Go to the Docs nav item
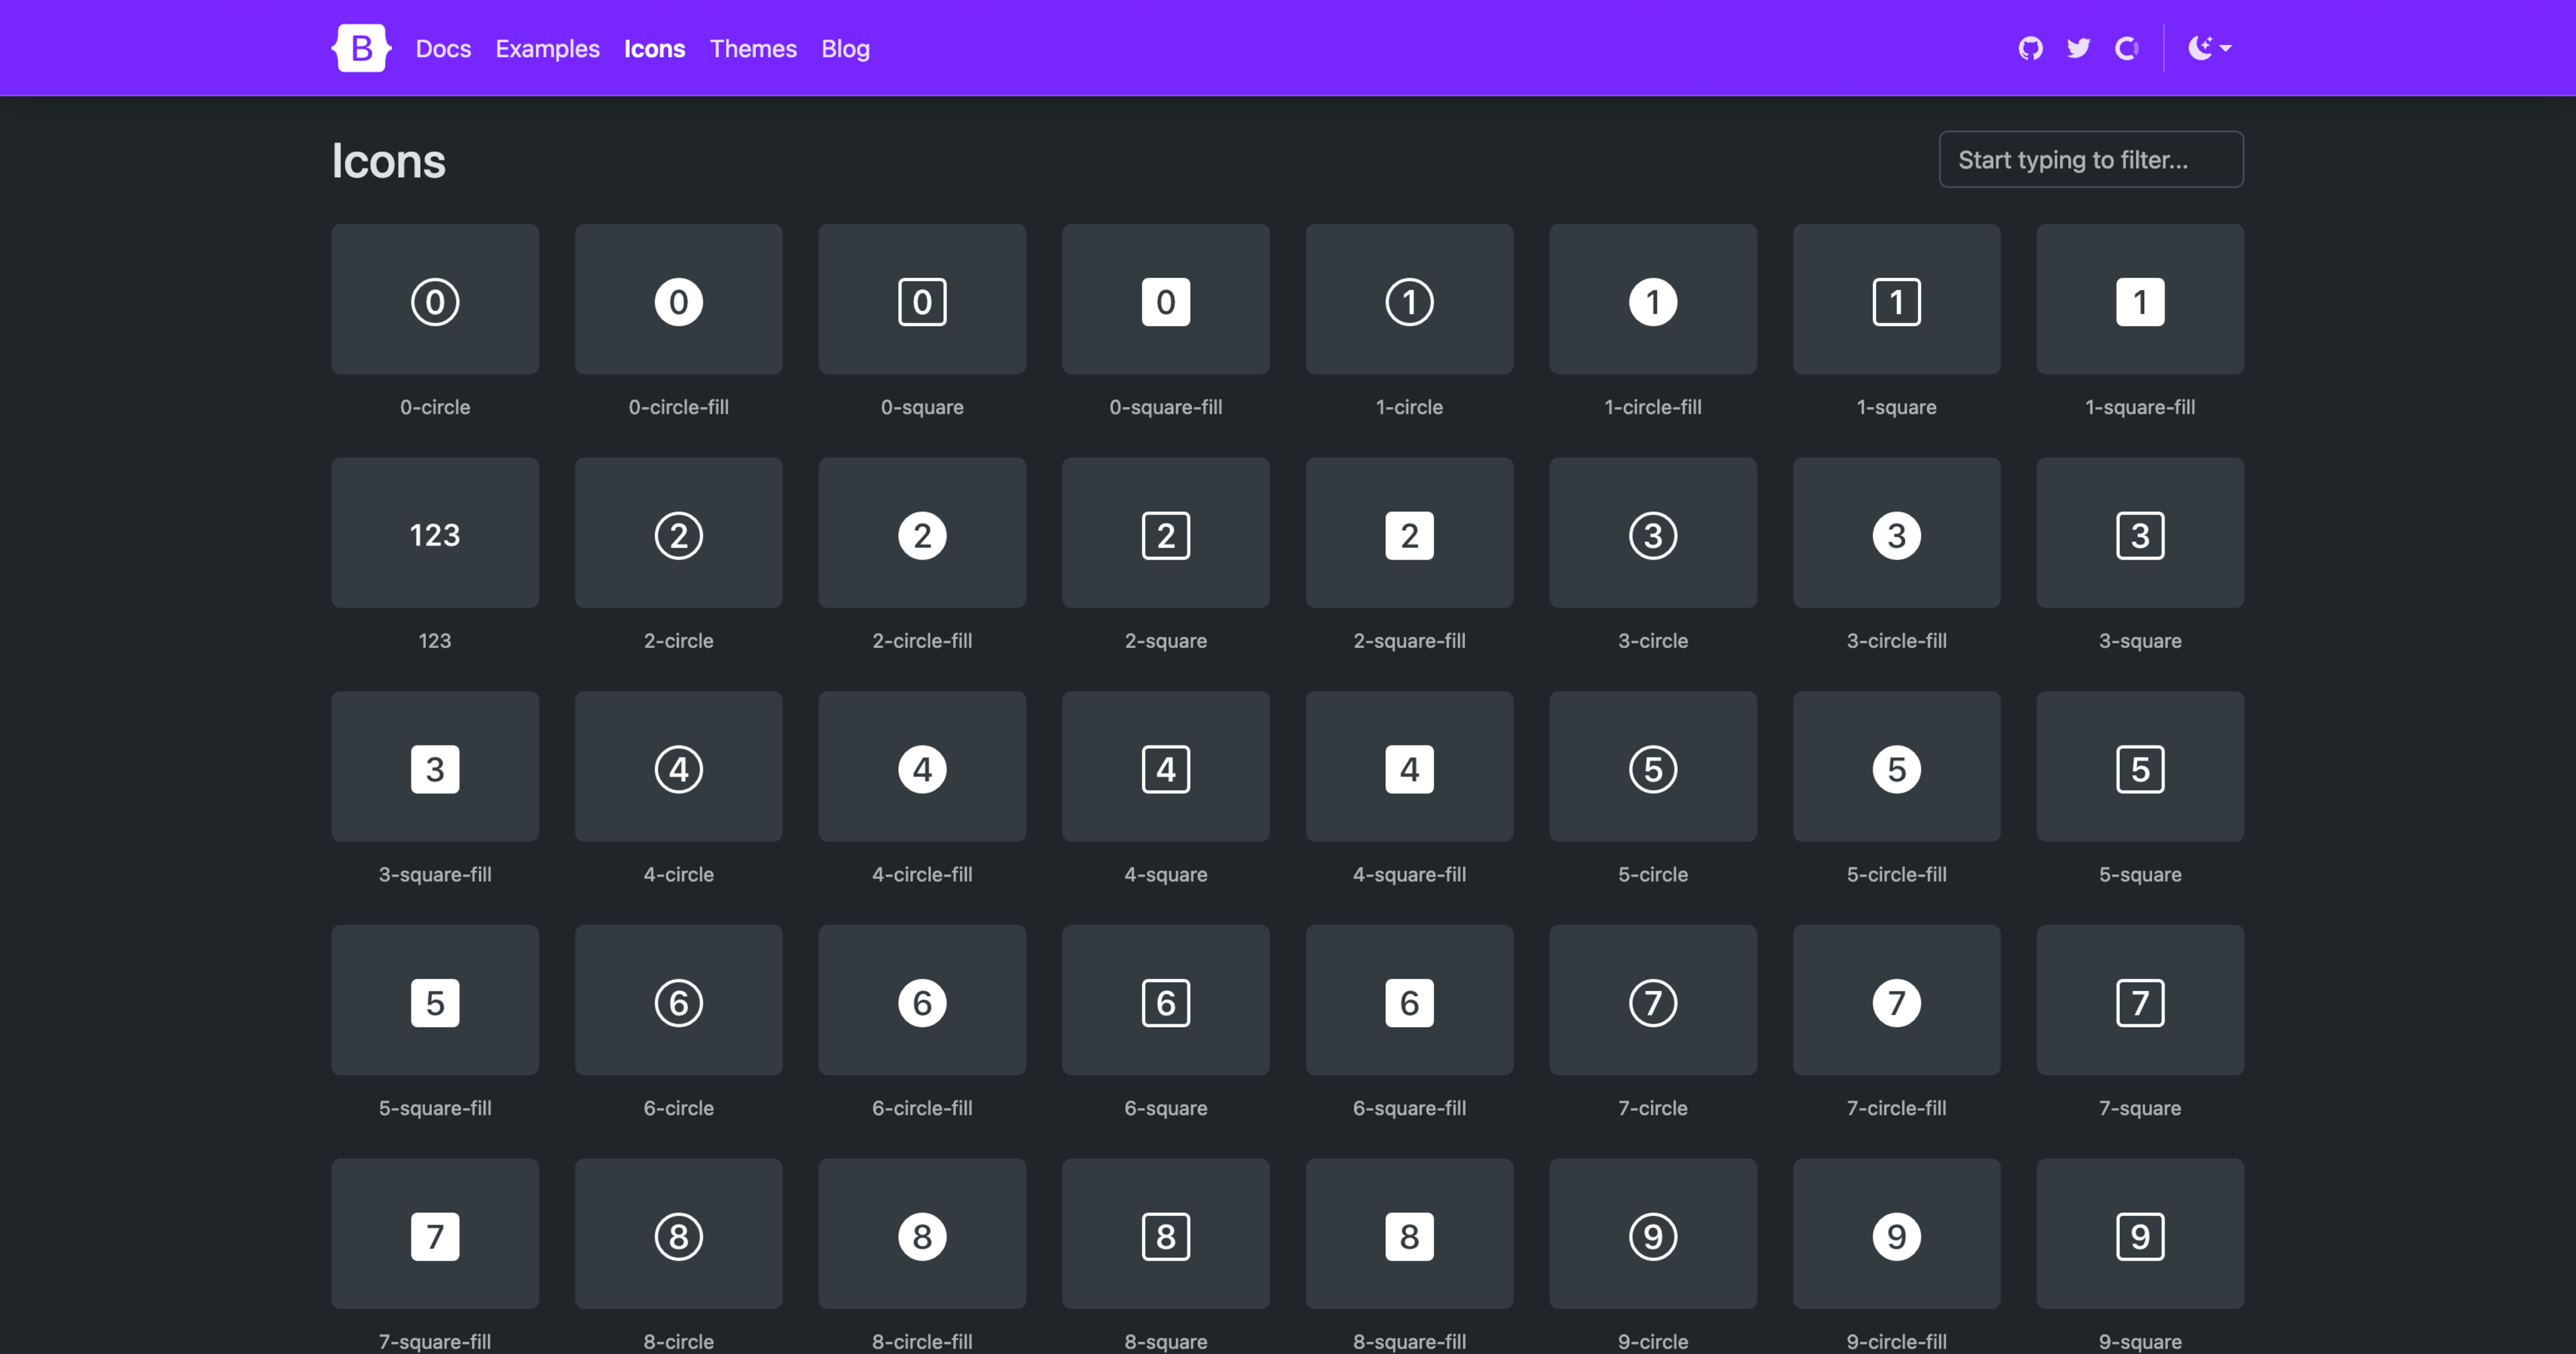The height and width of the screenshot is (1354, 2576). click(x=443, y=48)
